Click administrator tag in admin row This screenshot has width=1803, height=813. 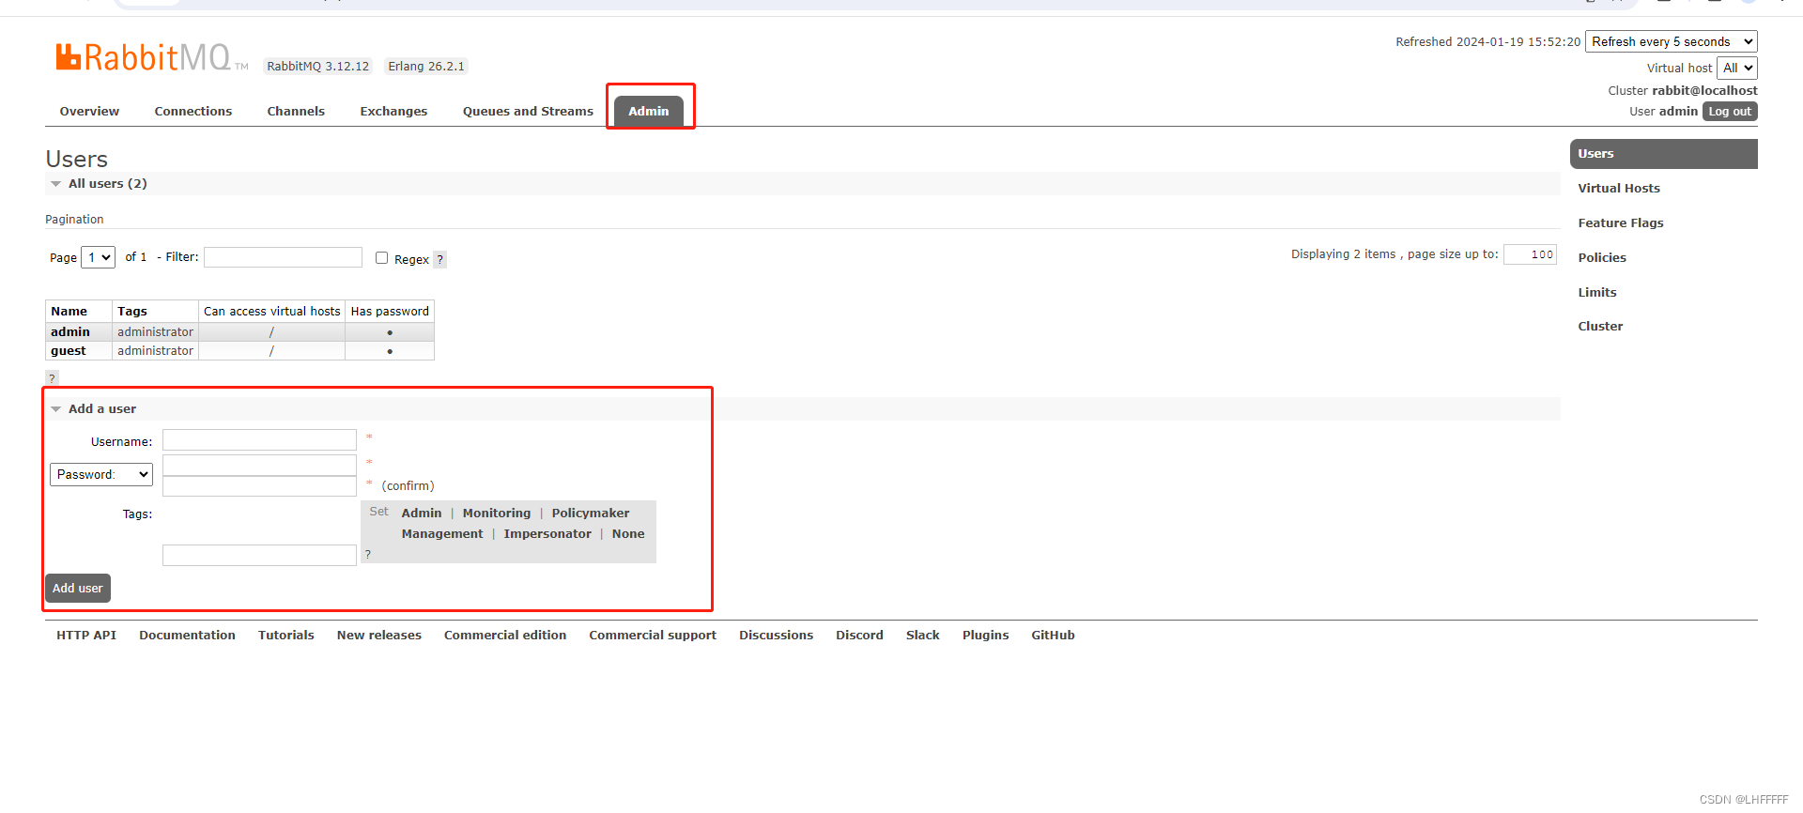click(156, 331)
